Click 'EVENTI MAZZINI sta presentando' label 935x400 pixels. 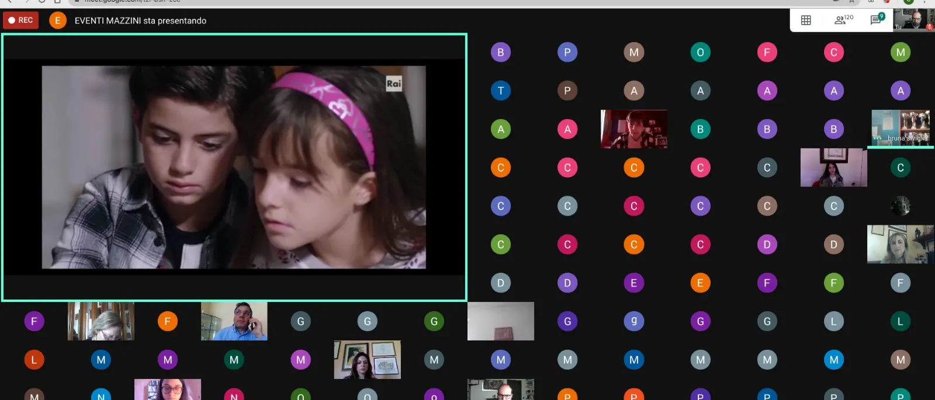click(x=140, y=20)
